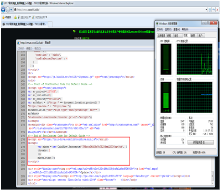
Task: Open the 网页快讯库 web slice gallery dropdown
Action: pos(39,17)
